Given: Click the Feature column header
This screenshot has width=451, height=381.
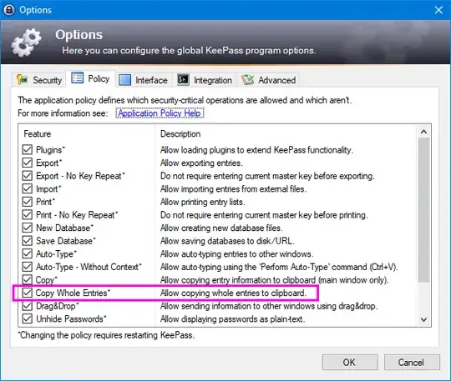Looking at the screenshot, I should 38,133.
